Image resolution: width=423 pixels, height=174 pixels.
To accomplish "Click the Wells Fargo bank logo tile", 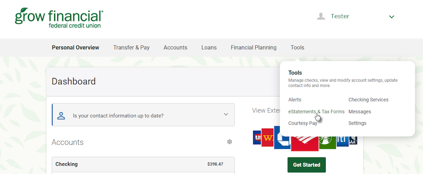I will [x=267, y=137].
